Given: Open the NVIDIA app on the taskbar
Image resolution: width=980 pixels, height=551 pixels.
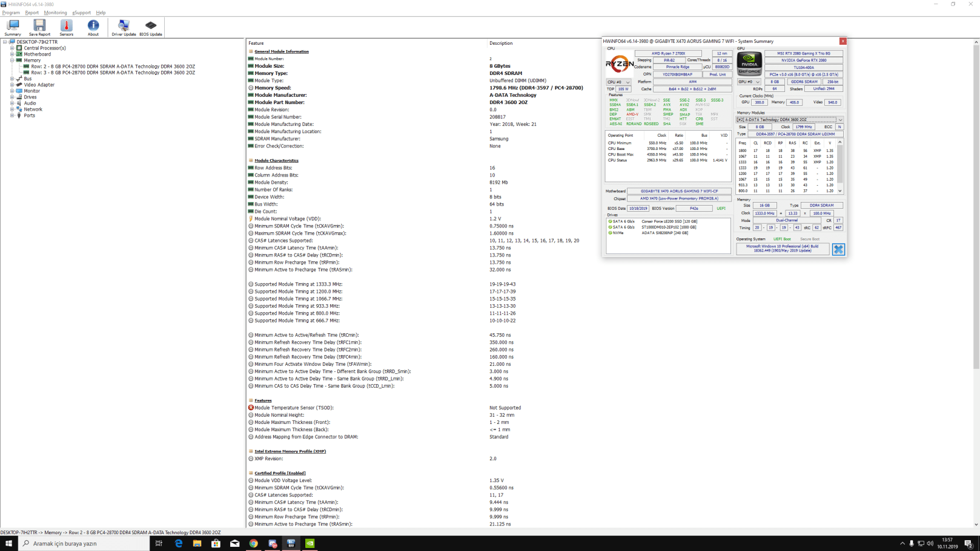Looking at the screenshot, I should (310, 543).
